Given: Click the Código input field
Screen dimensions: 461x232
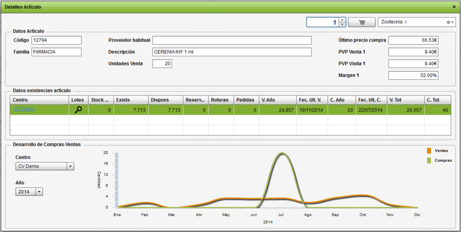Looking at the screenshot, I should point(56,41).
